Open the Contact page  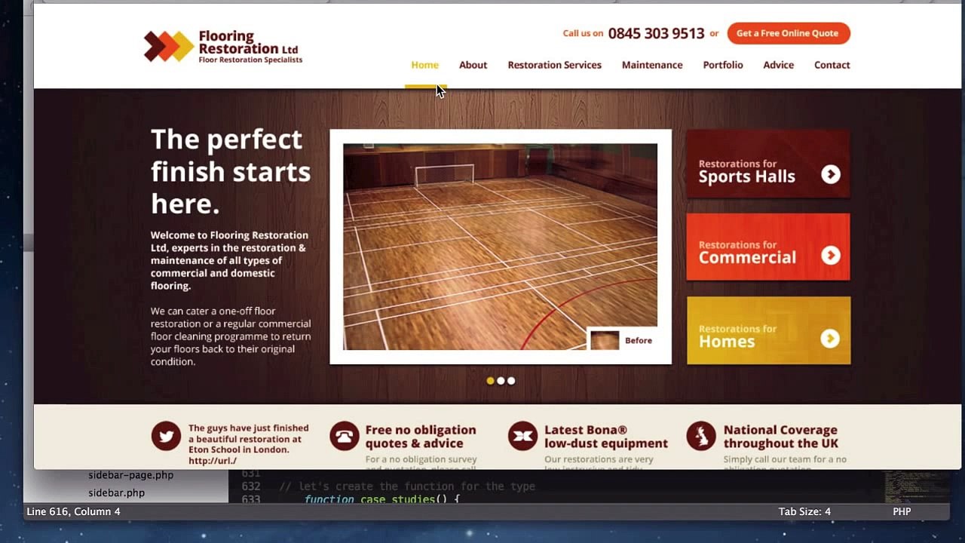[x=832, y=65]
